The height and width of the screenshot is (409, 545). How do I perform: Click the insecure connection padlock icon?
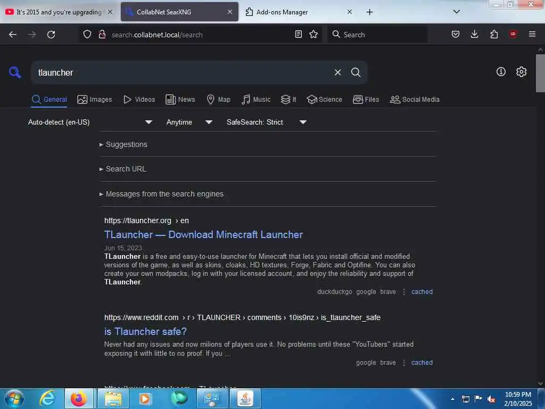102,35
